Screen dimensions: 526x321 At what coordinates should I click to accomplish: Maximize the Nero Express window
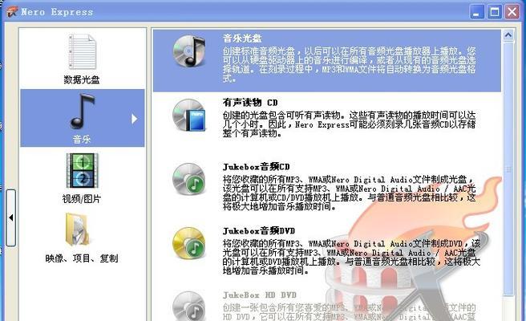(x=495, y=12)
